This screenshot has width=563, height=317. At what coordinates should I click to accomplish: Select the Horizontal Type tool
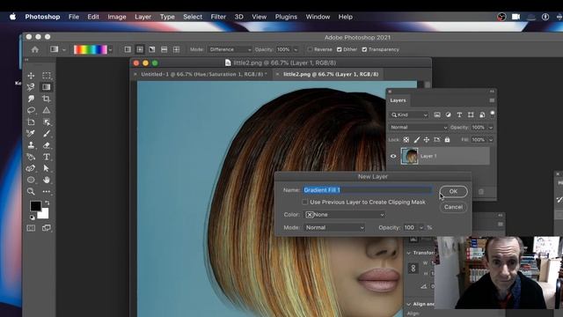click(47, 157)
